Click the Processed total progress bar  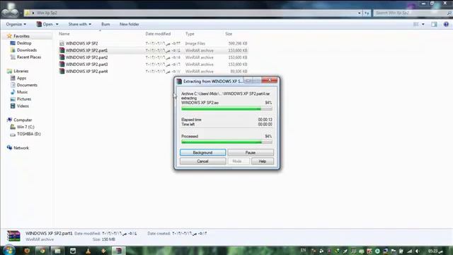coord(226,142)
